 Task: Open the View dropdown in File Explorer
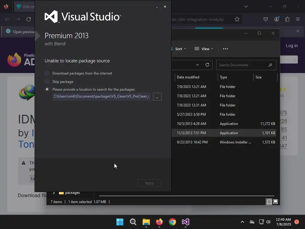click(204, 49)
